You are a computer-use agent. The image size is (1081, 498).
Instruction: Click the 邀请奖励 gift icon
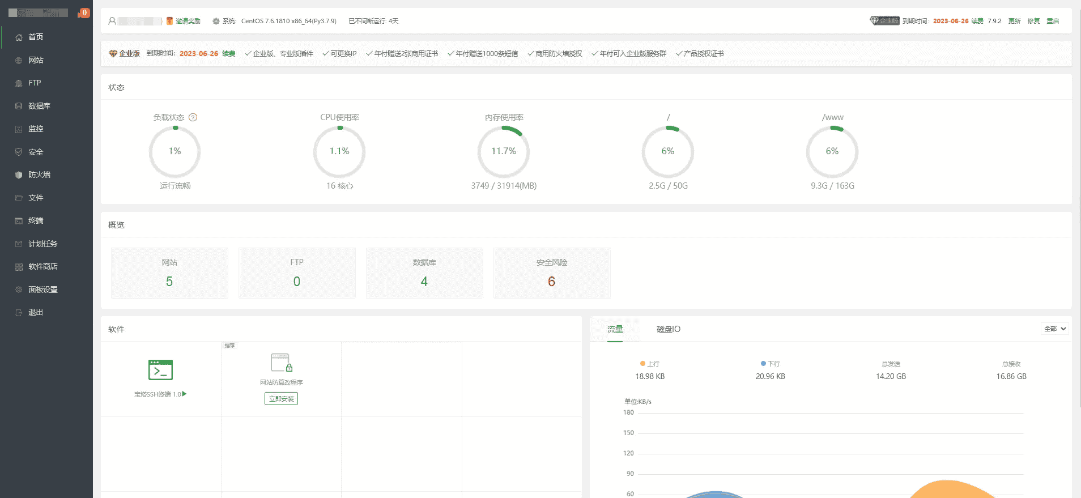coord(169,21)
